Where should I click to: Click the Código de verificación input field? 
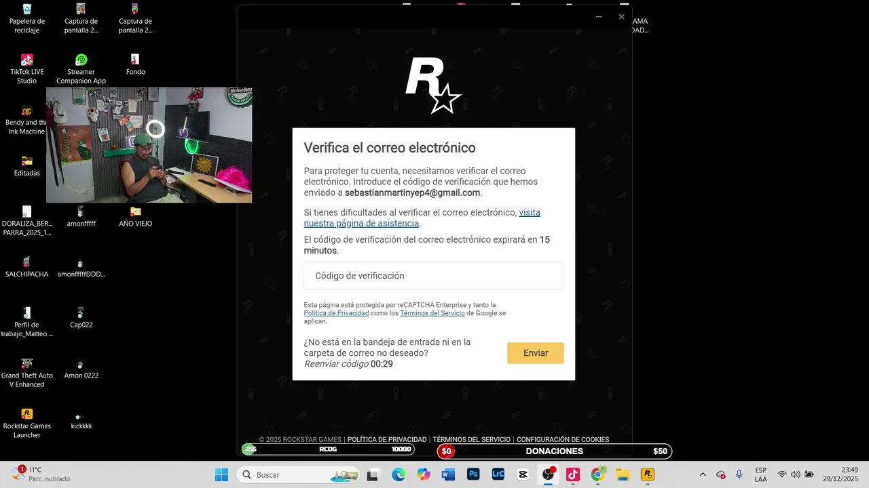(433, 276)
